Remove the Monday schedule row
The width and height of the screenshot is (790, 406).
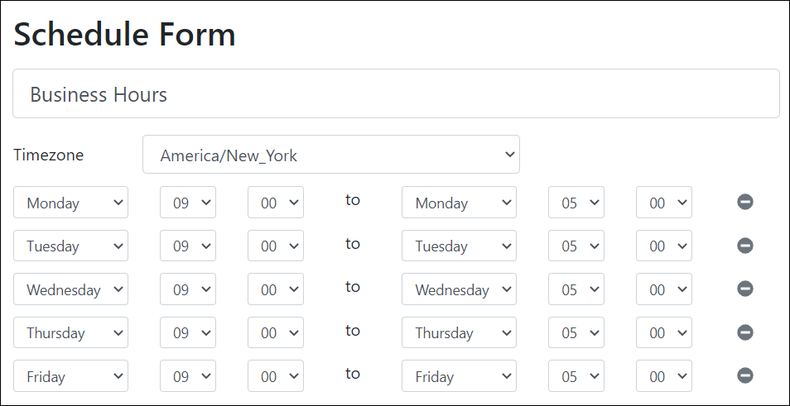coord(745,202)
